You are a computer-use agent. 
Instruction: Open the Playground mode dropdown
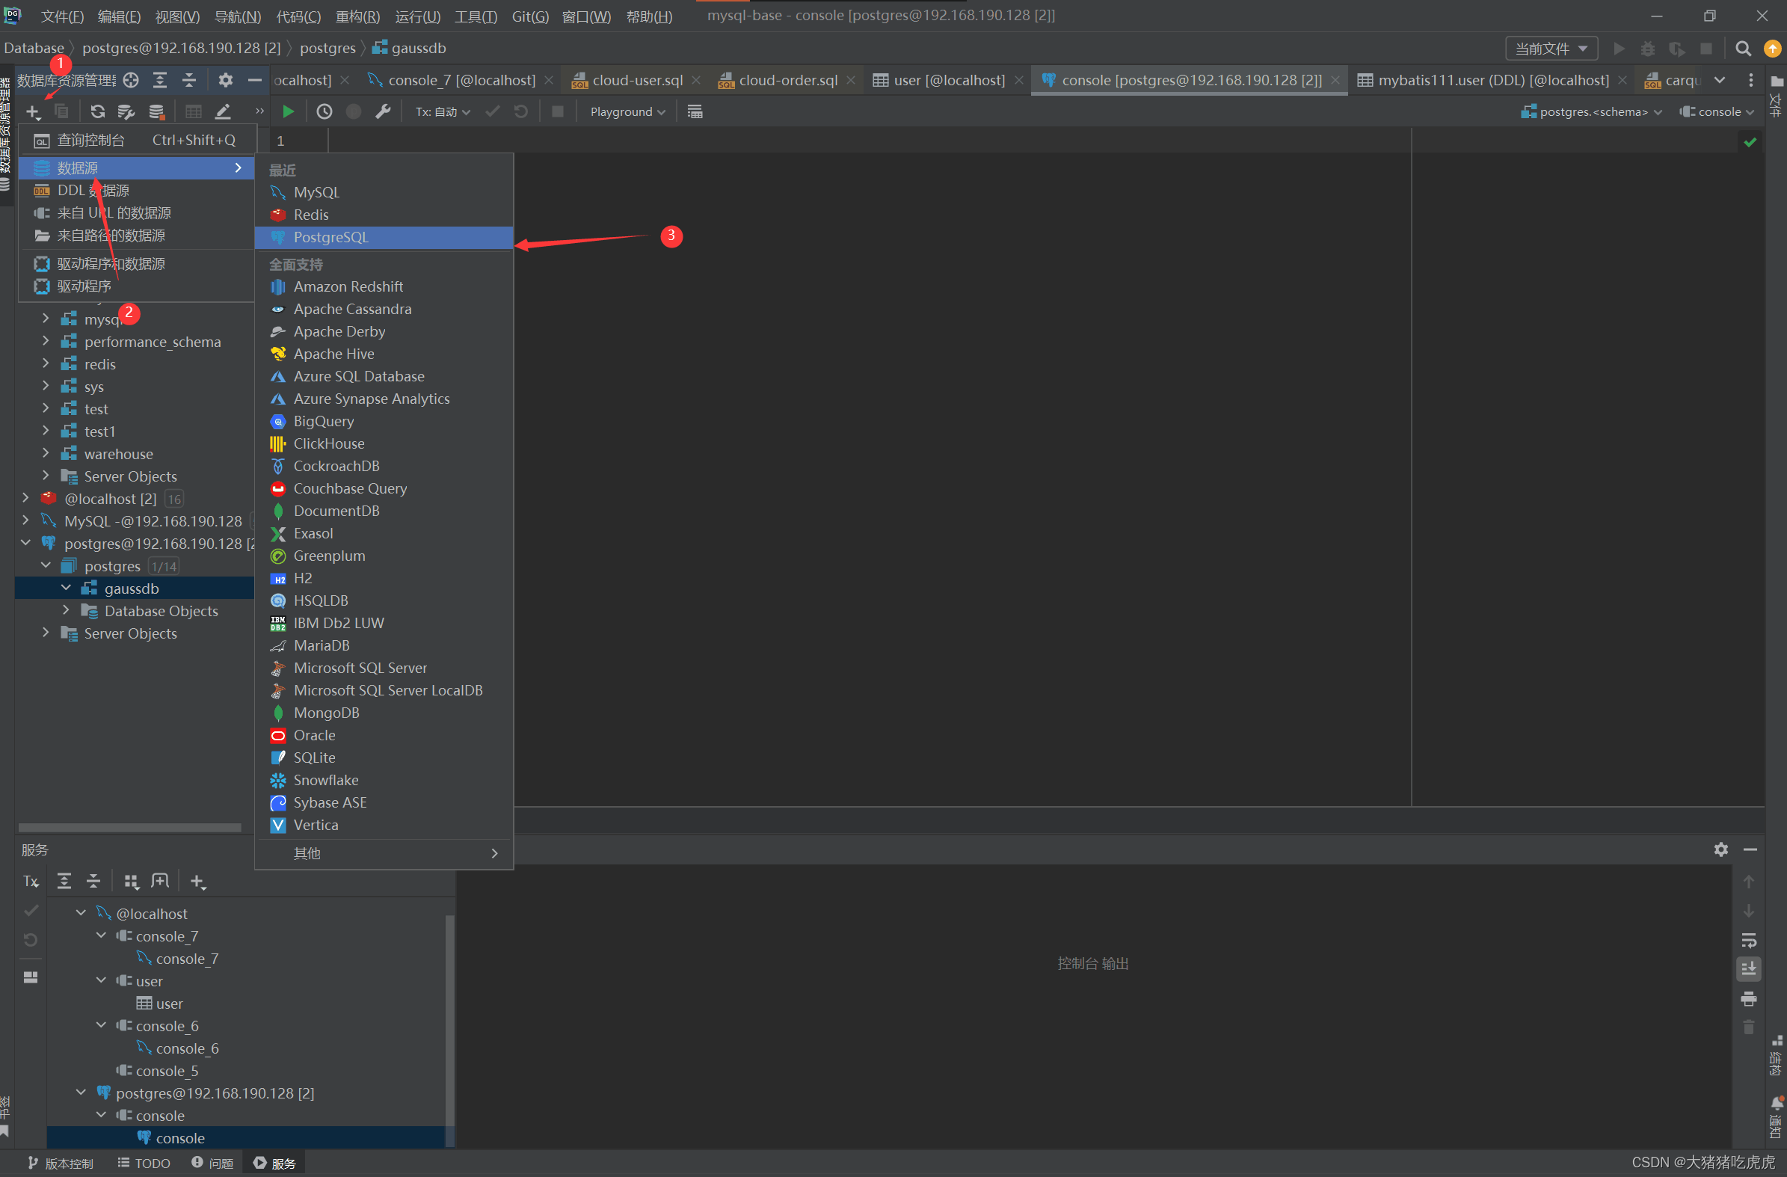tap(628, 112)
